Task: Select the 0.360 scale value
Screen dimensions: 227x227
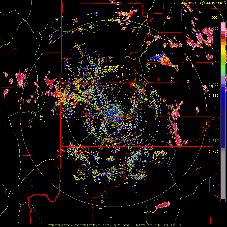Action: pos(214,163)
